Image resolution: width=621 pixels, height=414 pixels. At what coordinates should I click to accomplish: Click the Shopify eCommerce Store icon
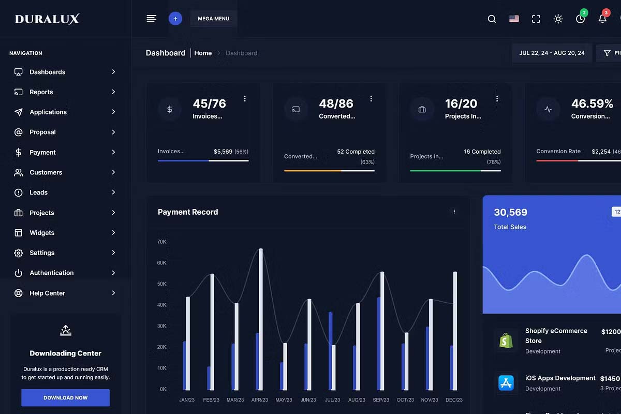506,340
